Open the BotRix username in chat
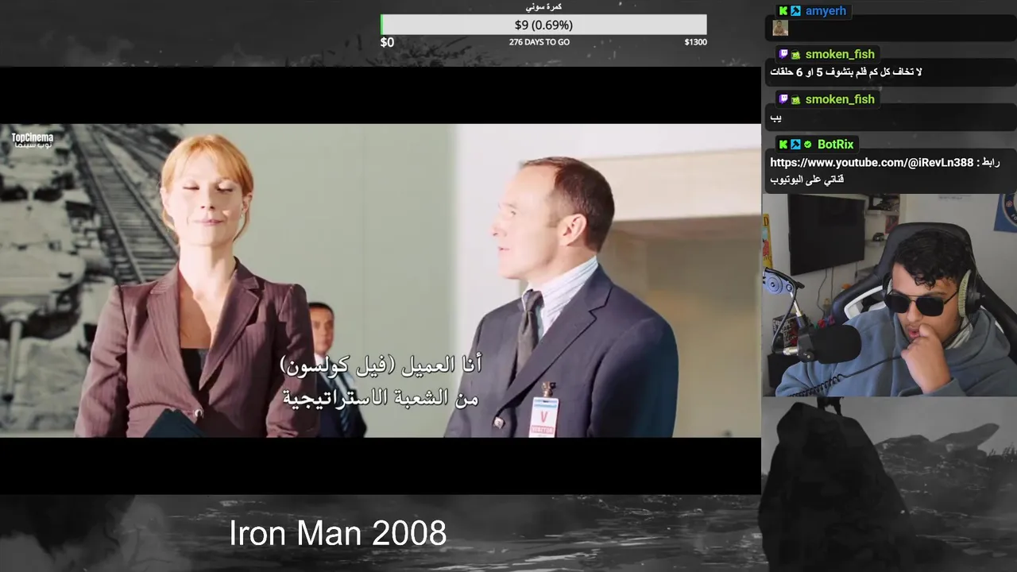 pos(835,145)
